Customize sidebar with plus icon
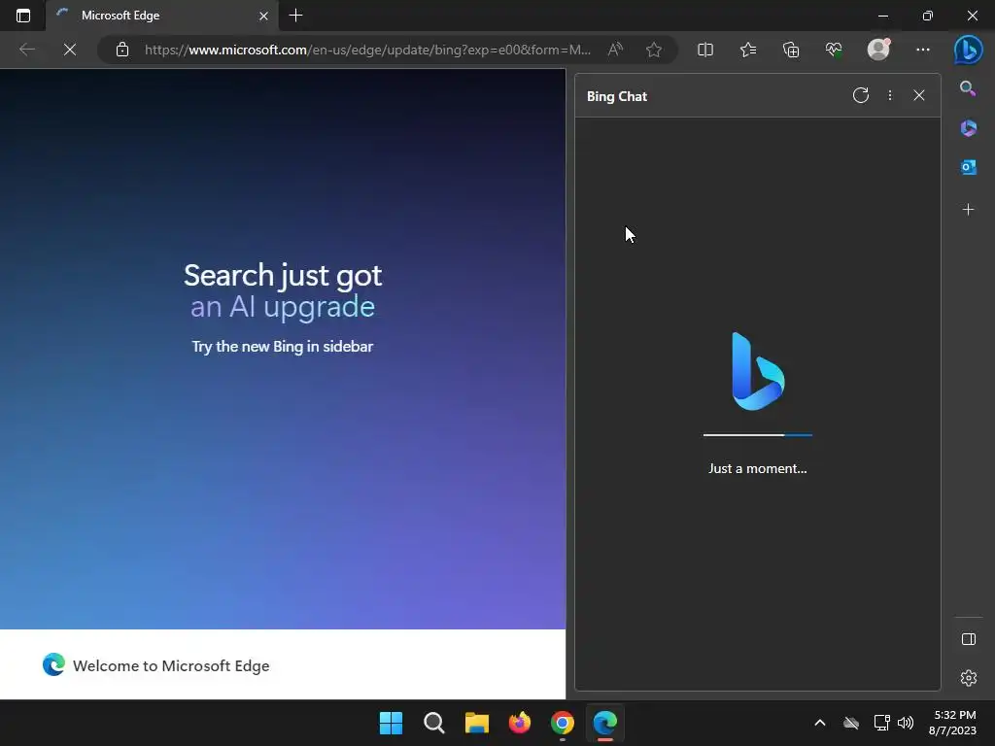Viewport: 995px width, 746px height. point(969,210)
